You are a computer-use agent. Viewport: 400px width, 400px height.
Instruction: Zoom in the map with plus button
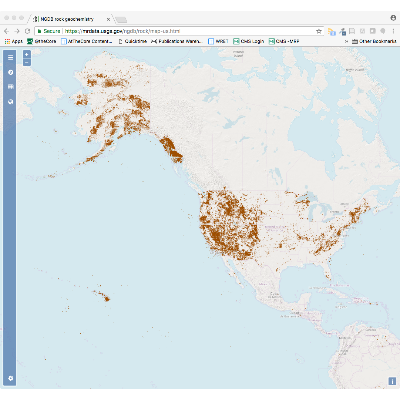click(27, 55)
